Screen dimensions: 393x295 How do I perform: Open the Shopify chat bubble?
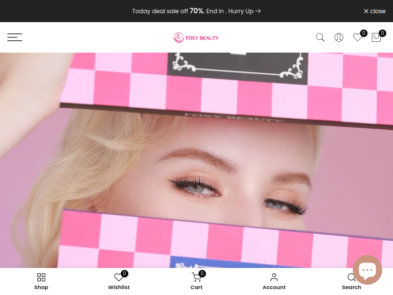[367, 269]
